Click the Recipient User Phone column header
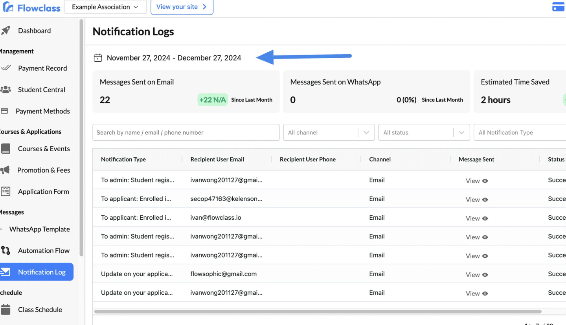This screenshot has width=566, height=325. point(307,159)
